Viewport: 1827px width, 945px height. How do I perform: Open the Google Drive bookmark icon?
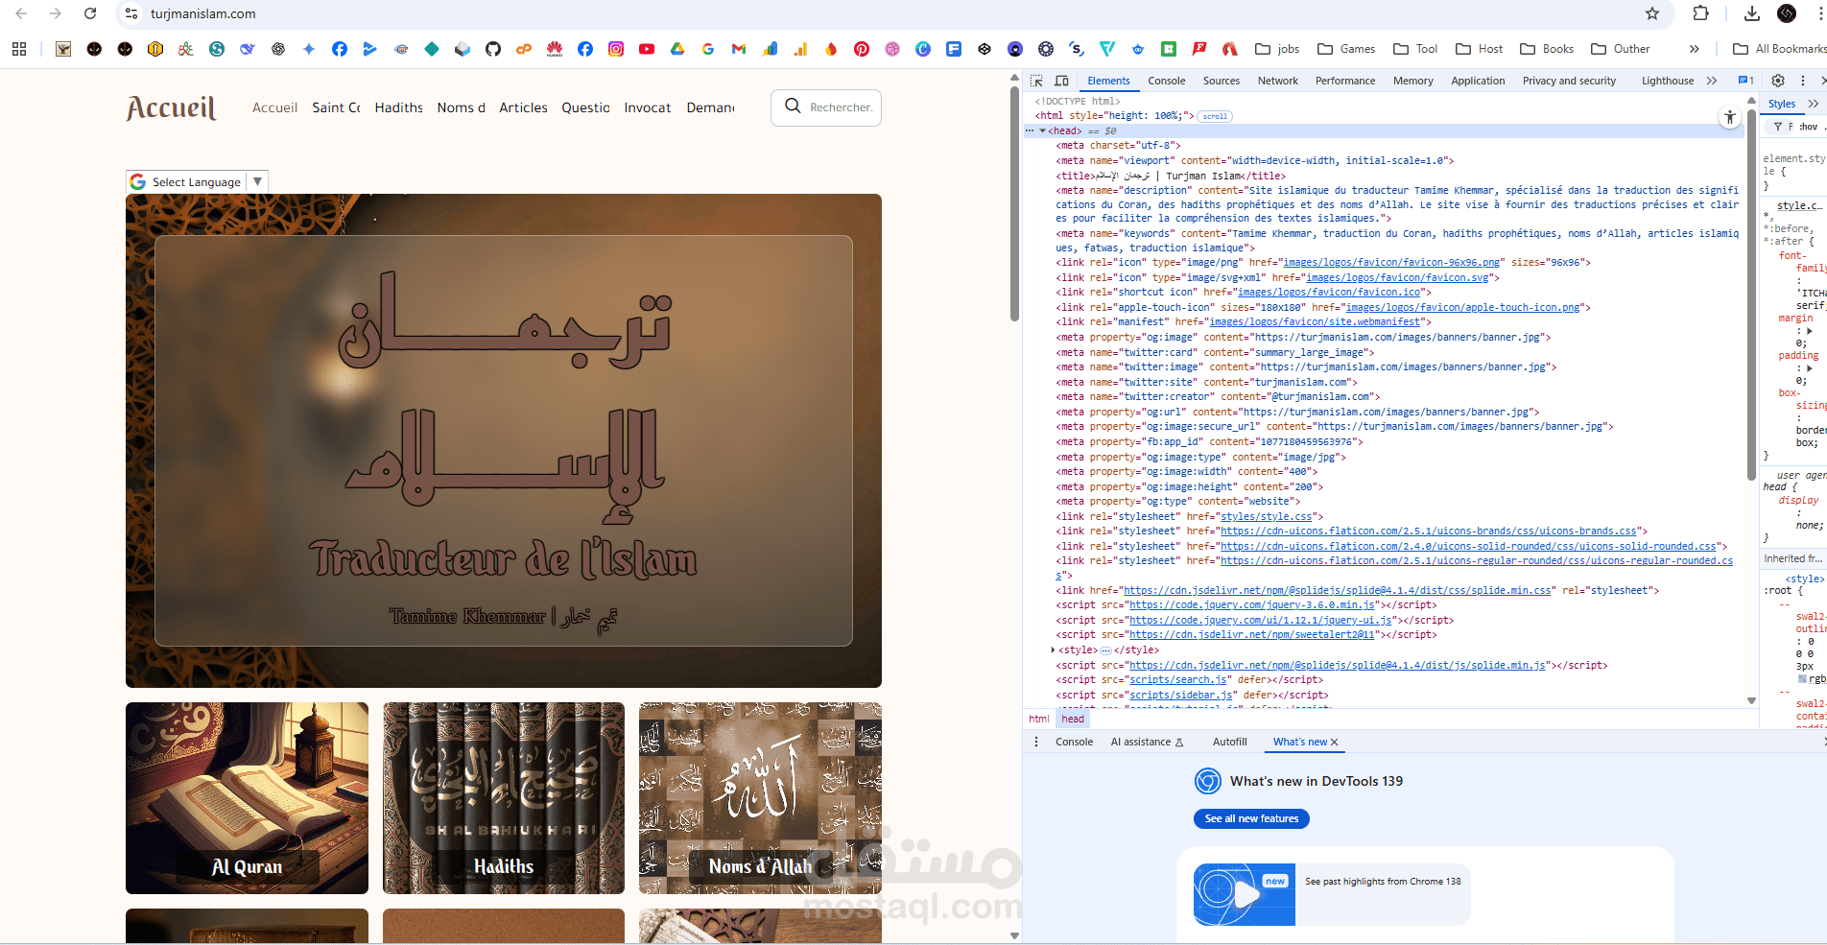(677, 49)
